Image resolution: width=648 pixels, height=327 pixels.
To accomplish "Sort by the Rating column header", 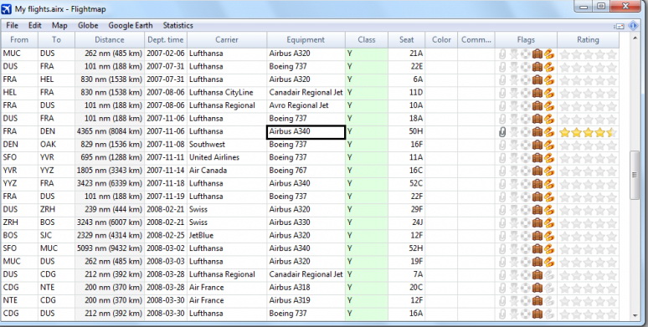I will (588, 40).
